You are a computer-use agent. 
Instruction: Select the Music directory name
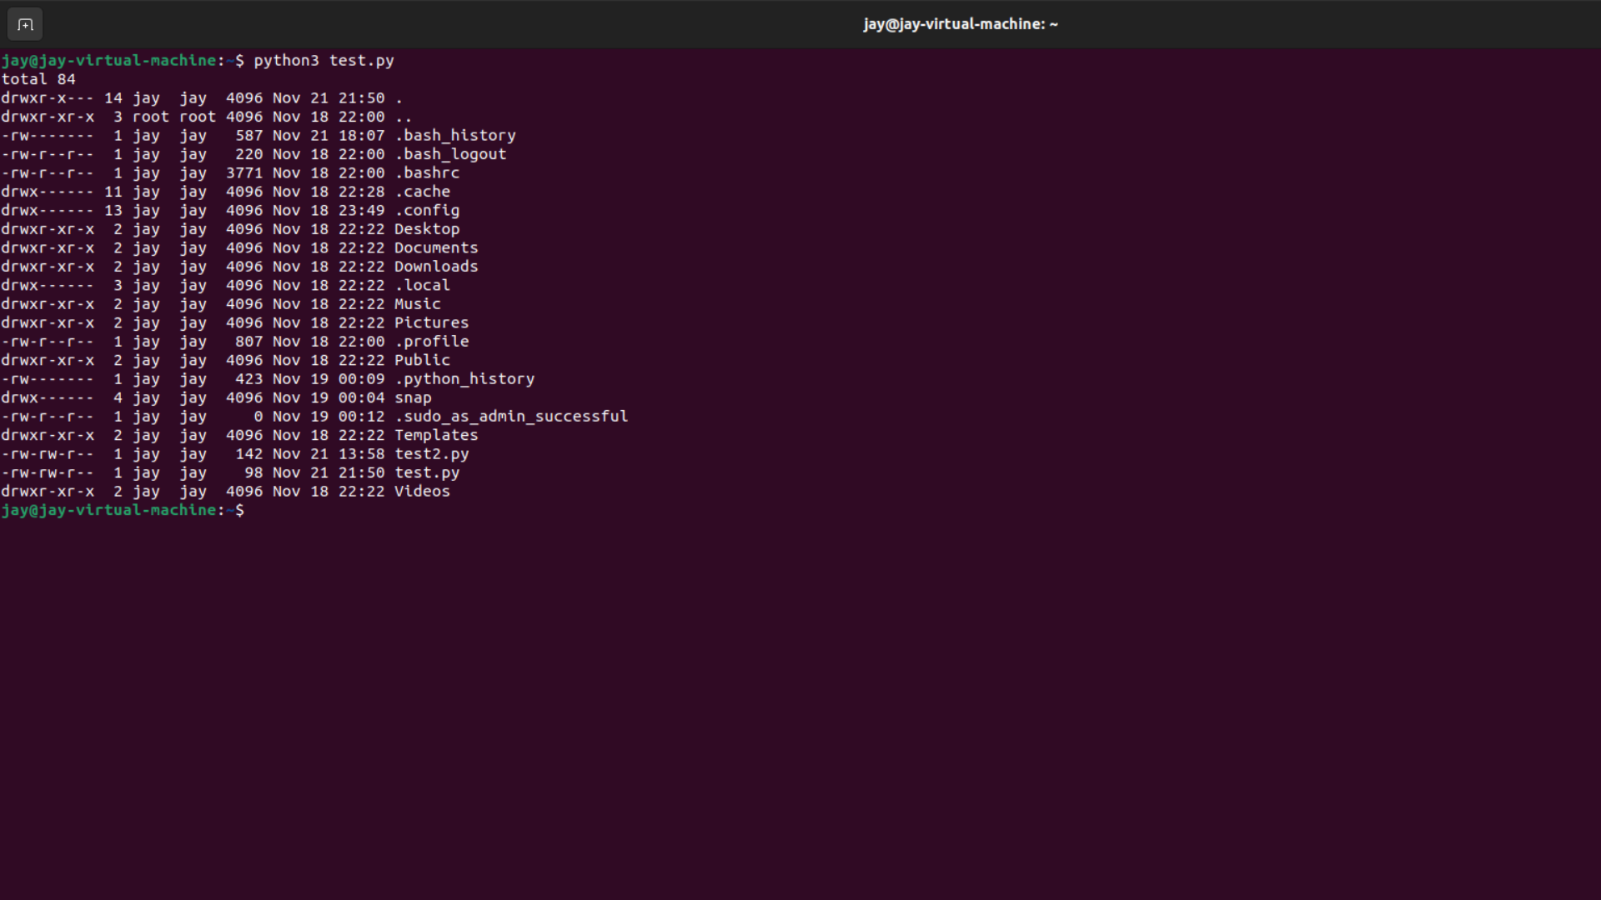click(x=418, y=304)
